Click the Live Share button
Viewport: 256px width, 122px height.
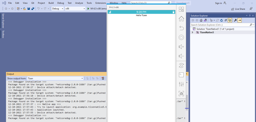pyautogui.click(x=238, y=9)
